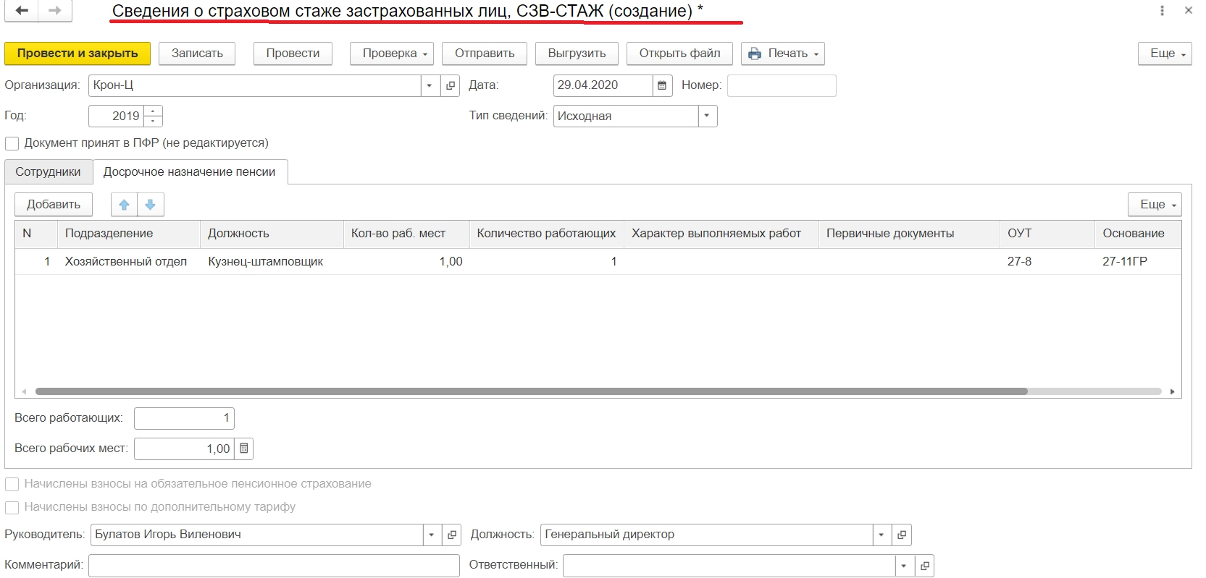Expand the Ответственный dropdown list
Viewport: 1206px width, 578px height.
904,566
